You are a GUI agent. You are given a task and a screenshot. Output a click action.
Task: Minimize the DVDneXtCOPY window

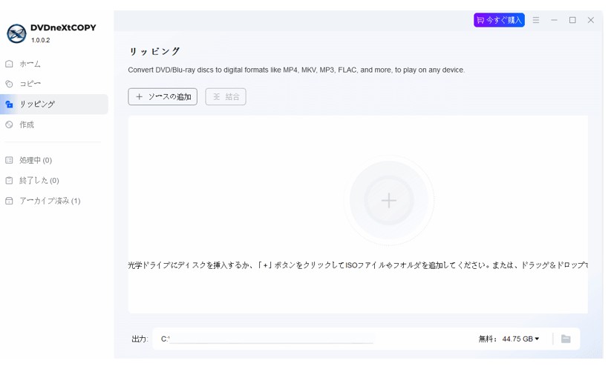554,20
